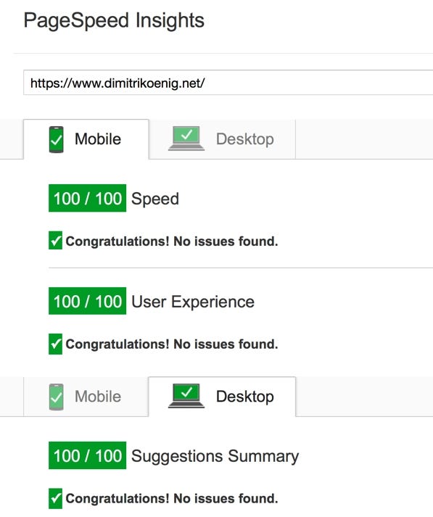This screenshot has width=433, height=517.
Task: Click the green laptop icon in lower Desktop tab
Action: (186, 396)
